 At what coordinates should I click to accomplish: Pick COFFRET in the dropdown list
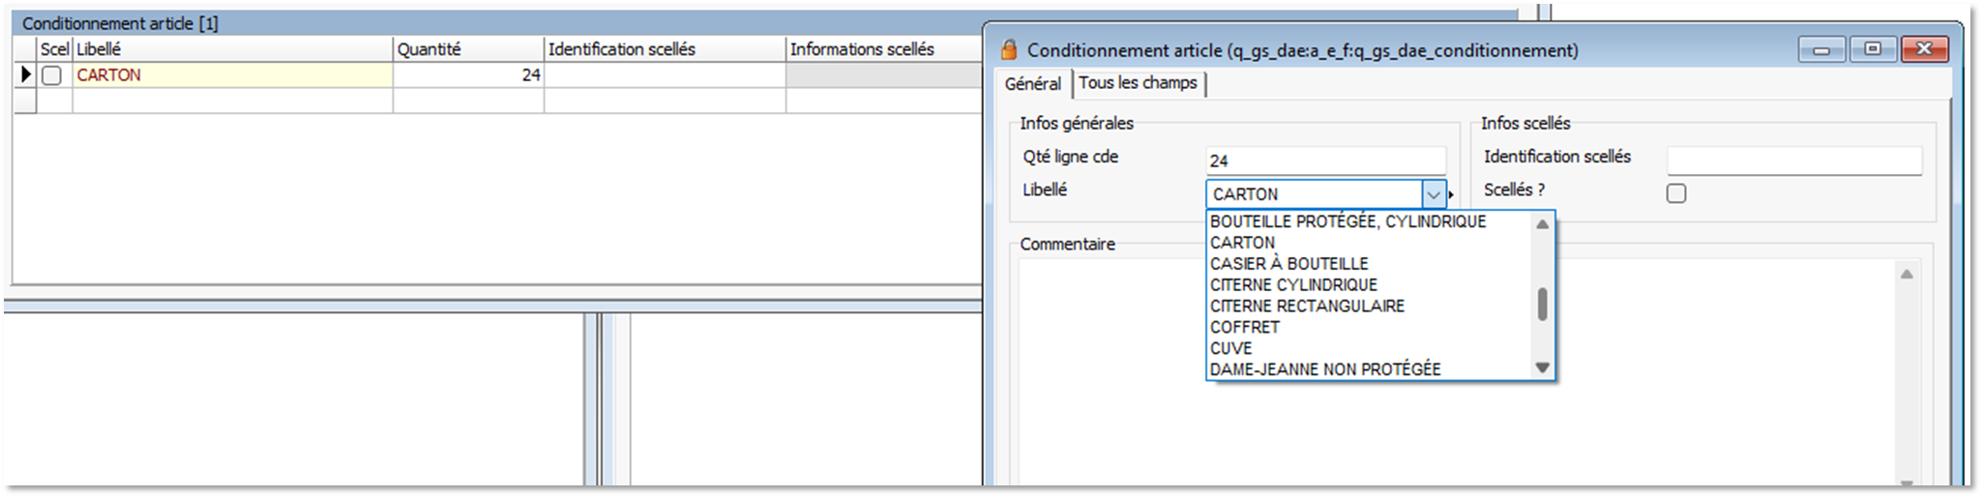pyautogui.click(x=1244, y=328)
